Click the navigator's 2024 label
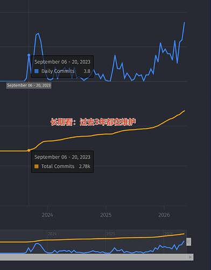Image resolution: width=211 pixels, height=270 pixels. pos(52,234)
